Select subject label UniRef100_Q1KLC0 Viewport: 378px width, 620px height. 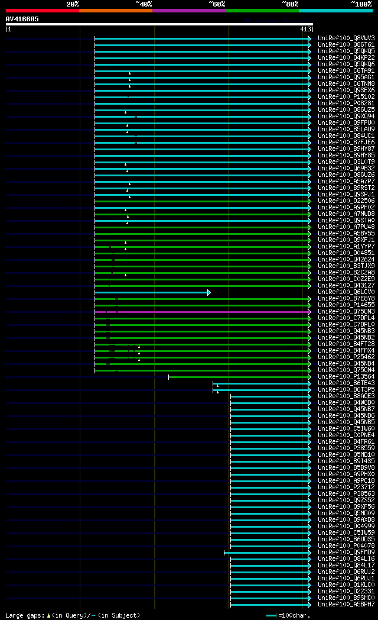click(346, 585)
